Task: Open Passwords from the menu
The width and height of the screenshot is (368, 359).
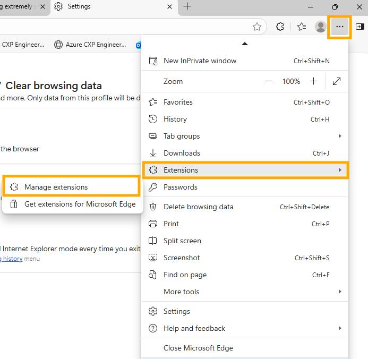Action: click(x=245, y=187)
